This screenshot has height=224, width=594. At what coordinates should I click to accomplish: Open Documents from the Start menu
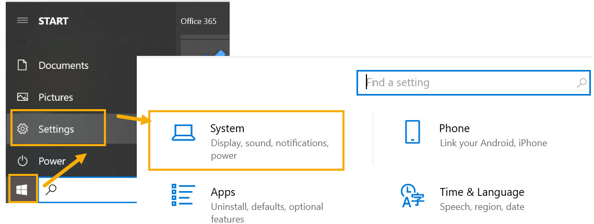63,65
